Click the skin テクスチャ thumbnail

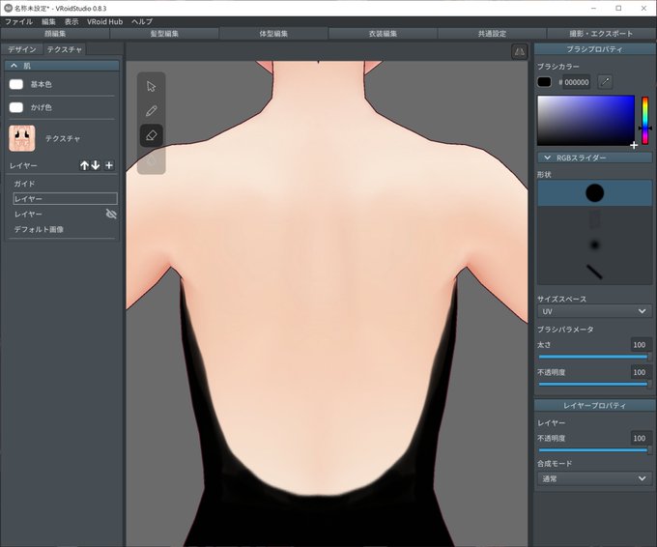tap(22, 138)
